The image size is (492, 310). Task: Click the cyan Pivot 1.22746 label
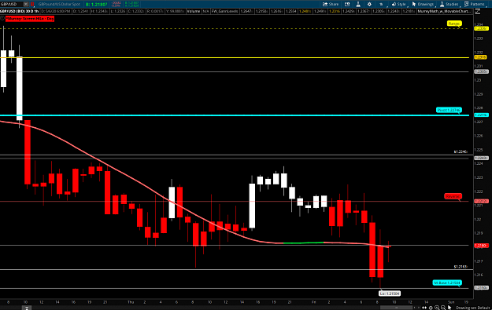click(x=449, y=110)
